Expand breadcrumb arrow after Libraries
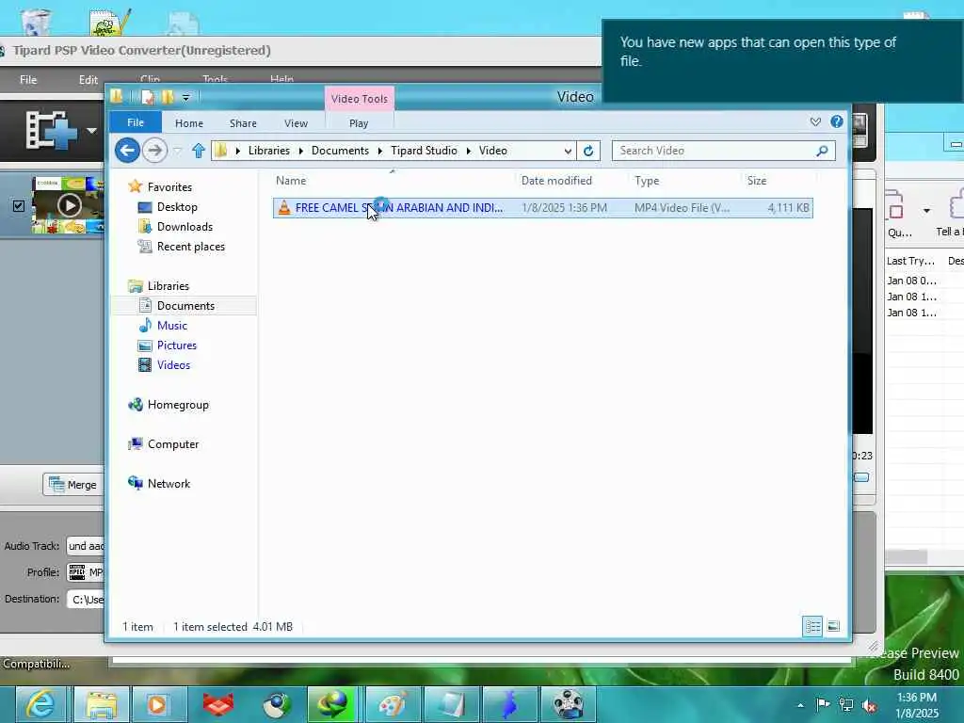 (300, 151)
